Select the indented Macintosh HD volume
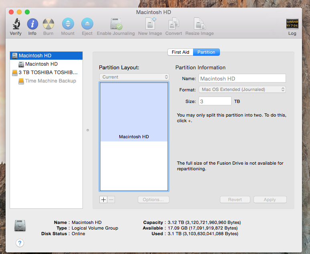 pos(46,64)
